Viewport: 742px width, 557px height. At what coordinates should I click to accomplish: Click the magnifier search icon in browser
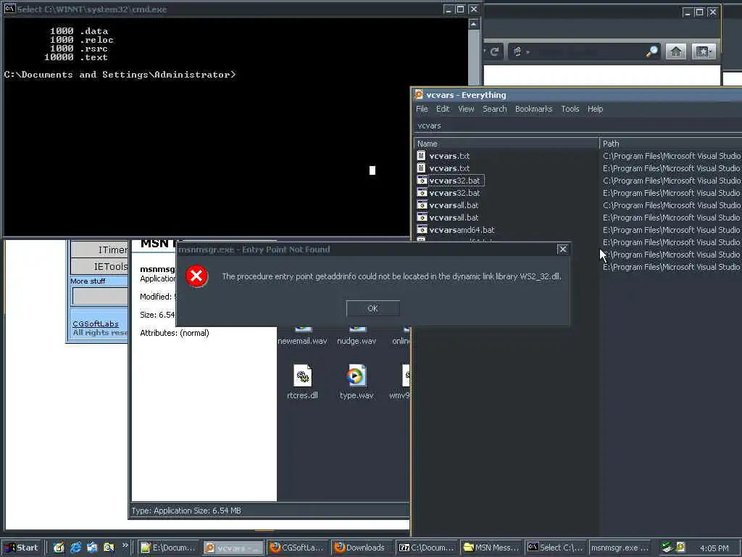coord(652,51)
